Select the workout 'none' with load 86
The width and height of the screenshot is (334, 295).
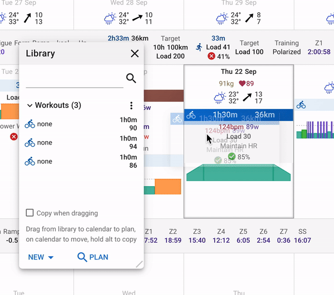coord(81,161)
